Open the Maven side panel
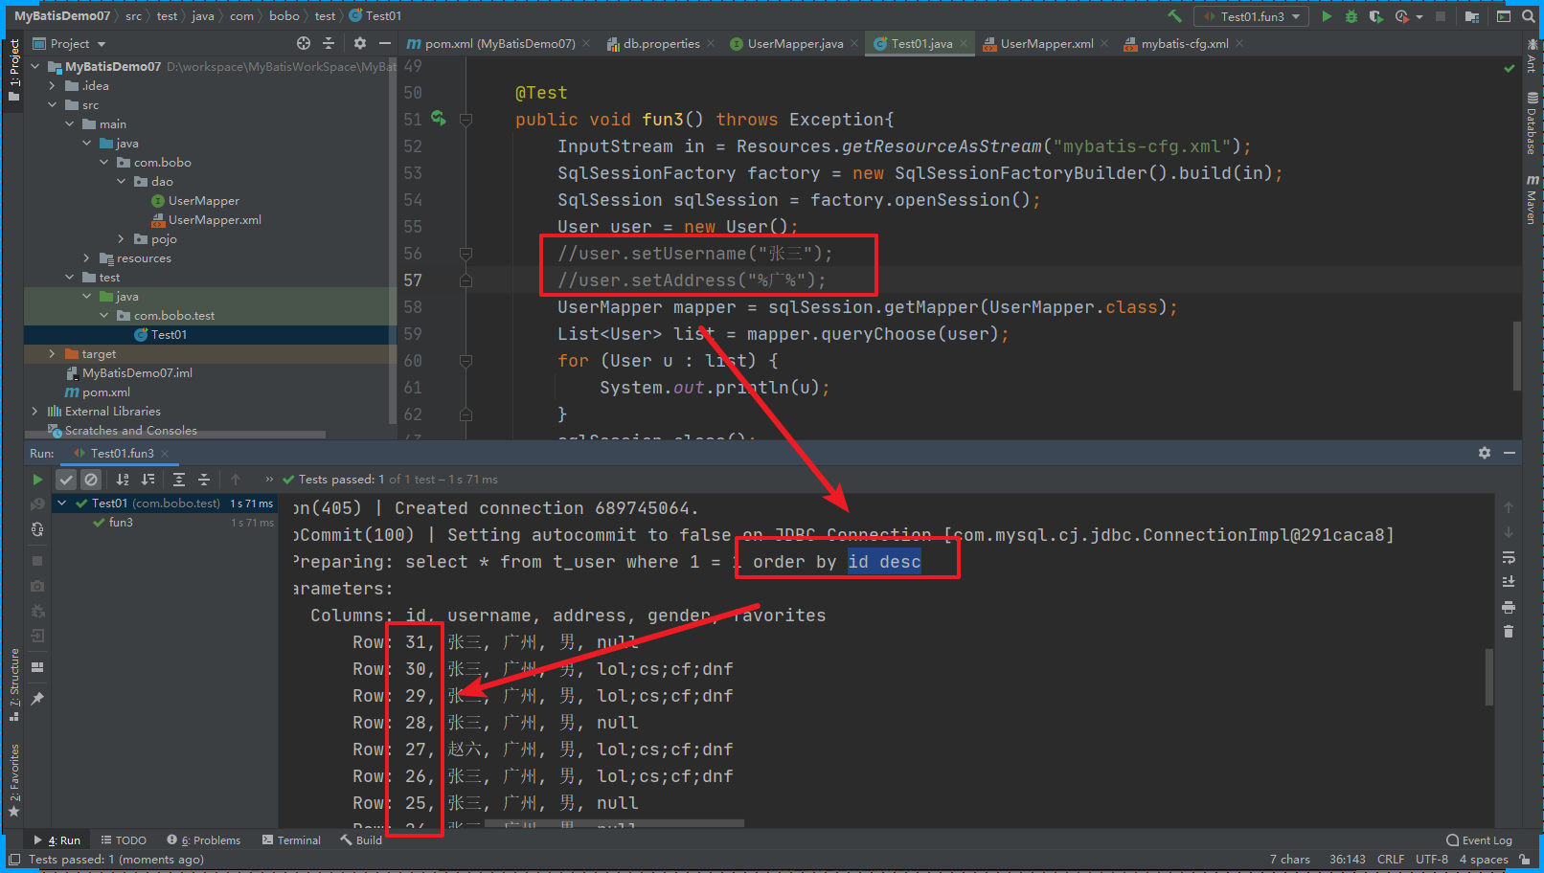 pos(1532,199)
